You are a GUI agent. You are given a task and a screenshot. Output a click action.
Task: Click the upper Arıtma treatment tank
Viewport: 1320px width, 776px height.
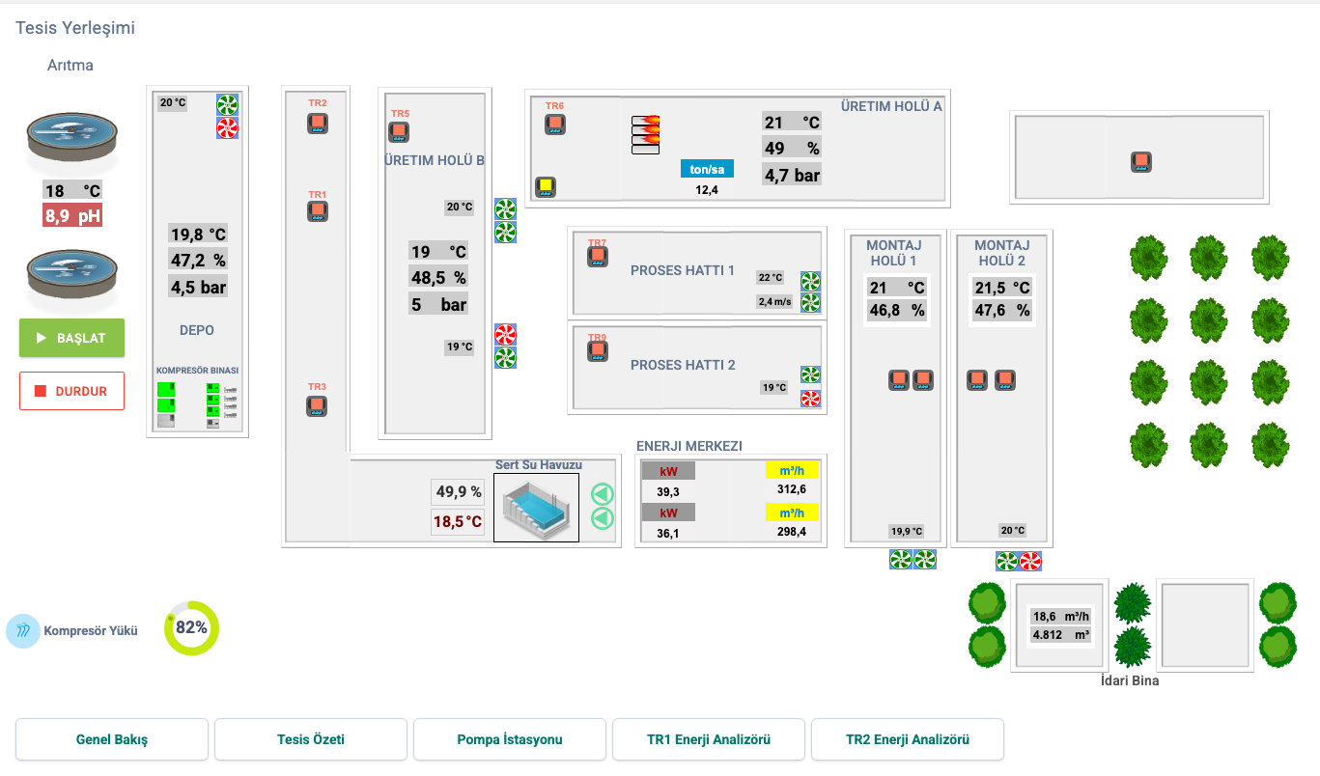73,138
